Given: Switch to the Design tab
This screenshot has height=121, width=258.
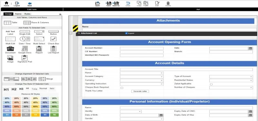Looking at the screenshot, I should [8, 14].
